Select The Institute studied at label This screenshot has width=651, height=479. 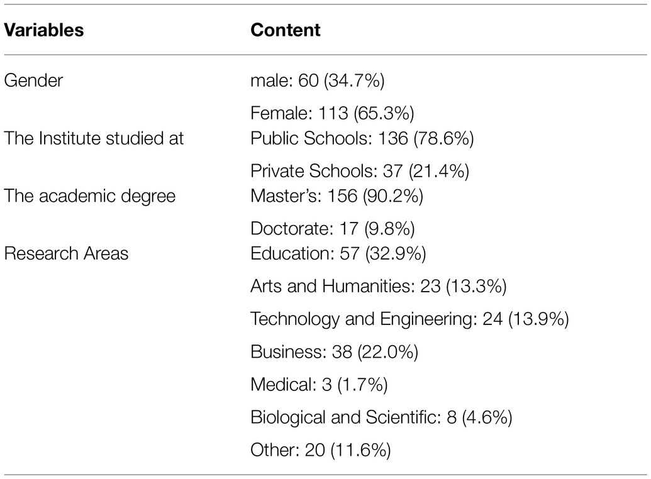94,138
